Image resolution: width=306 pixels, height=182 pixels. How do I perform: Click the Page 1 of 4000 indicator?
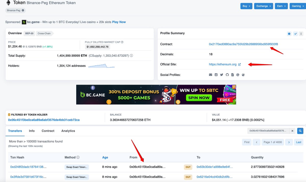273,142
